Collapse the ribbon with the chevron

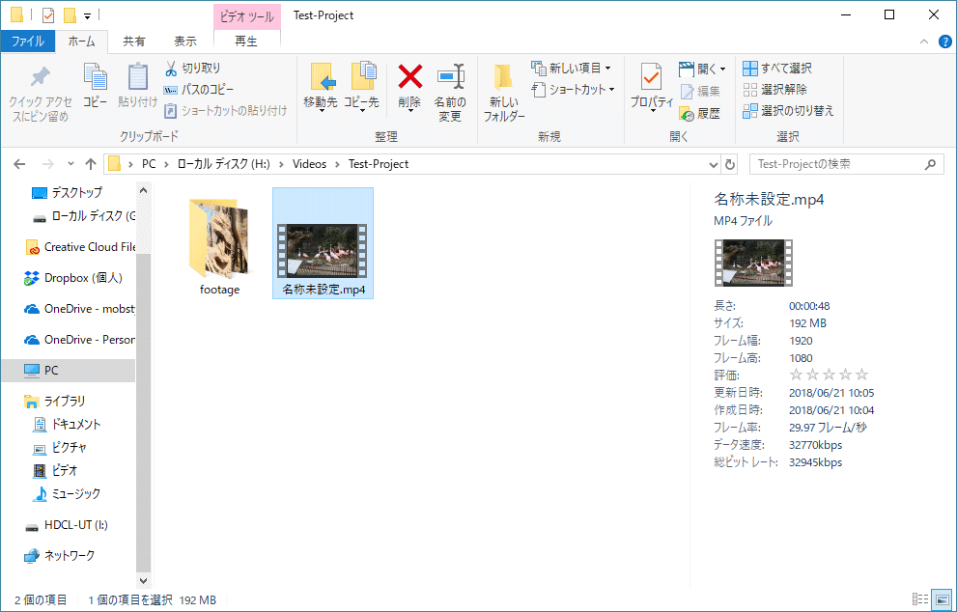(x=924, y=42)
